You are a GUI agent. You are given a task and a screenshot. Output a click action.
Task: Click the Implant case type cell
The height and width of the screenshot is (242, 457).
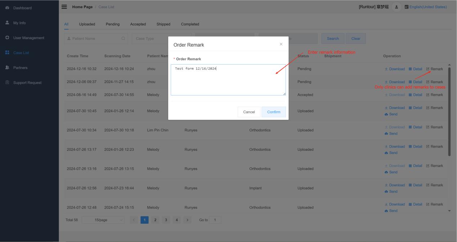tap(255, 188)
